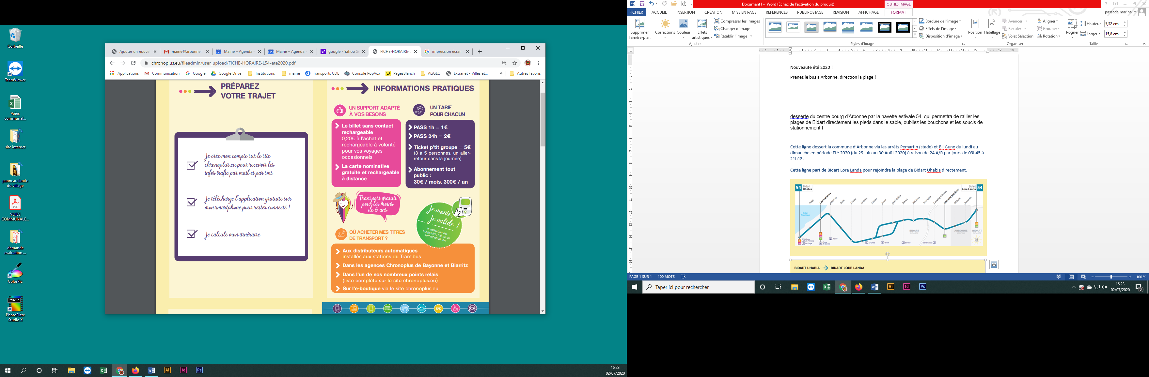
Task: Switch to Web Layout view in status bar
Action: point(1083,277)
